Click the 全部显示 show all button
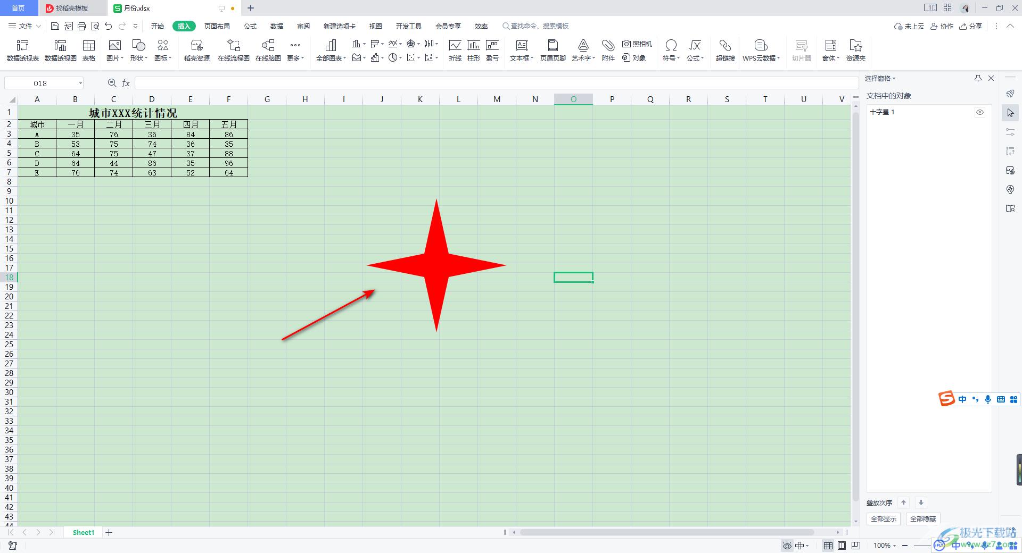This screenshot has width=1022, height=553. point(884,518)
